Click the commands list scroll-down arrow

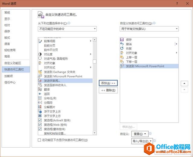pyautogui.click(x=94, y=133)
